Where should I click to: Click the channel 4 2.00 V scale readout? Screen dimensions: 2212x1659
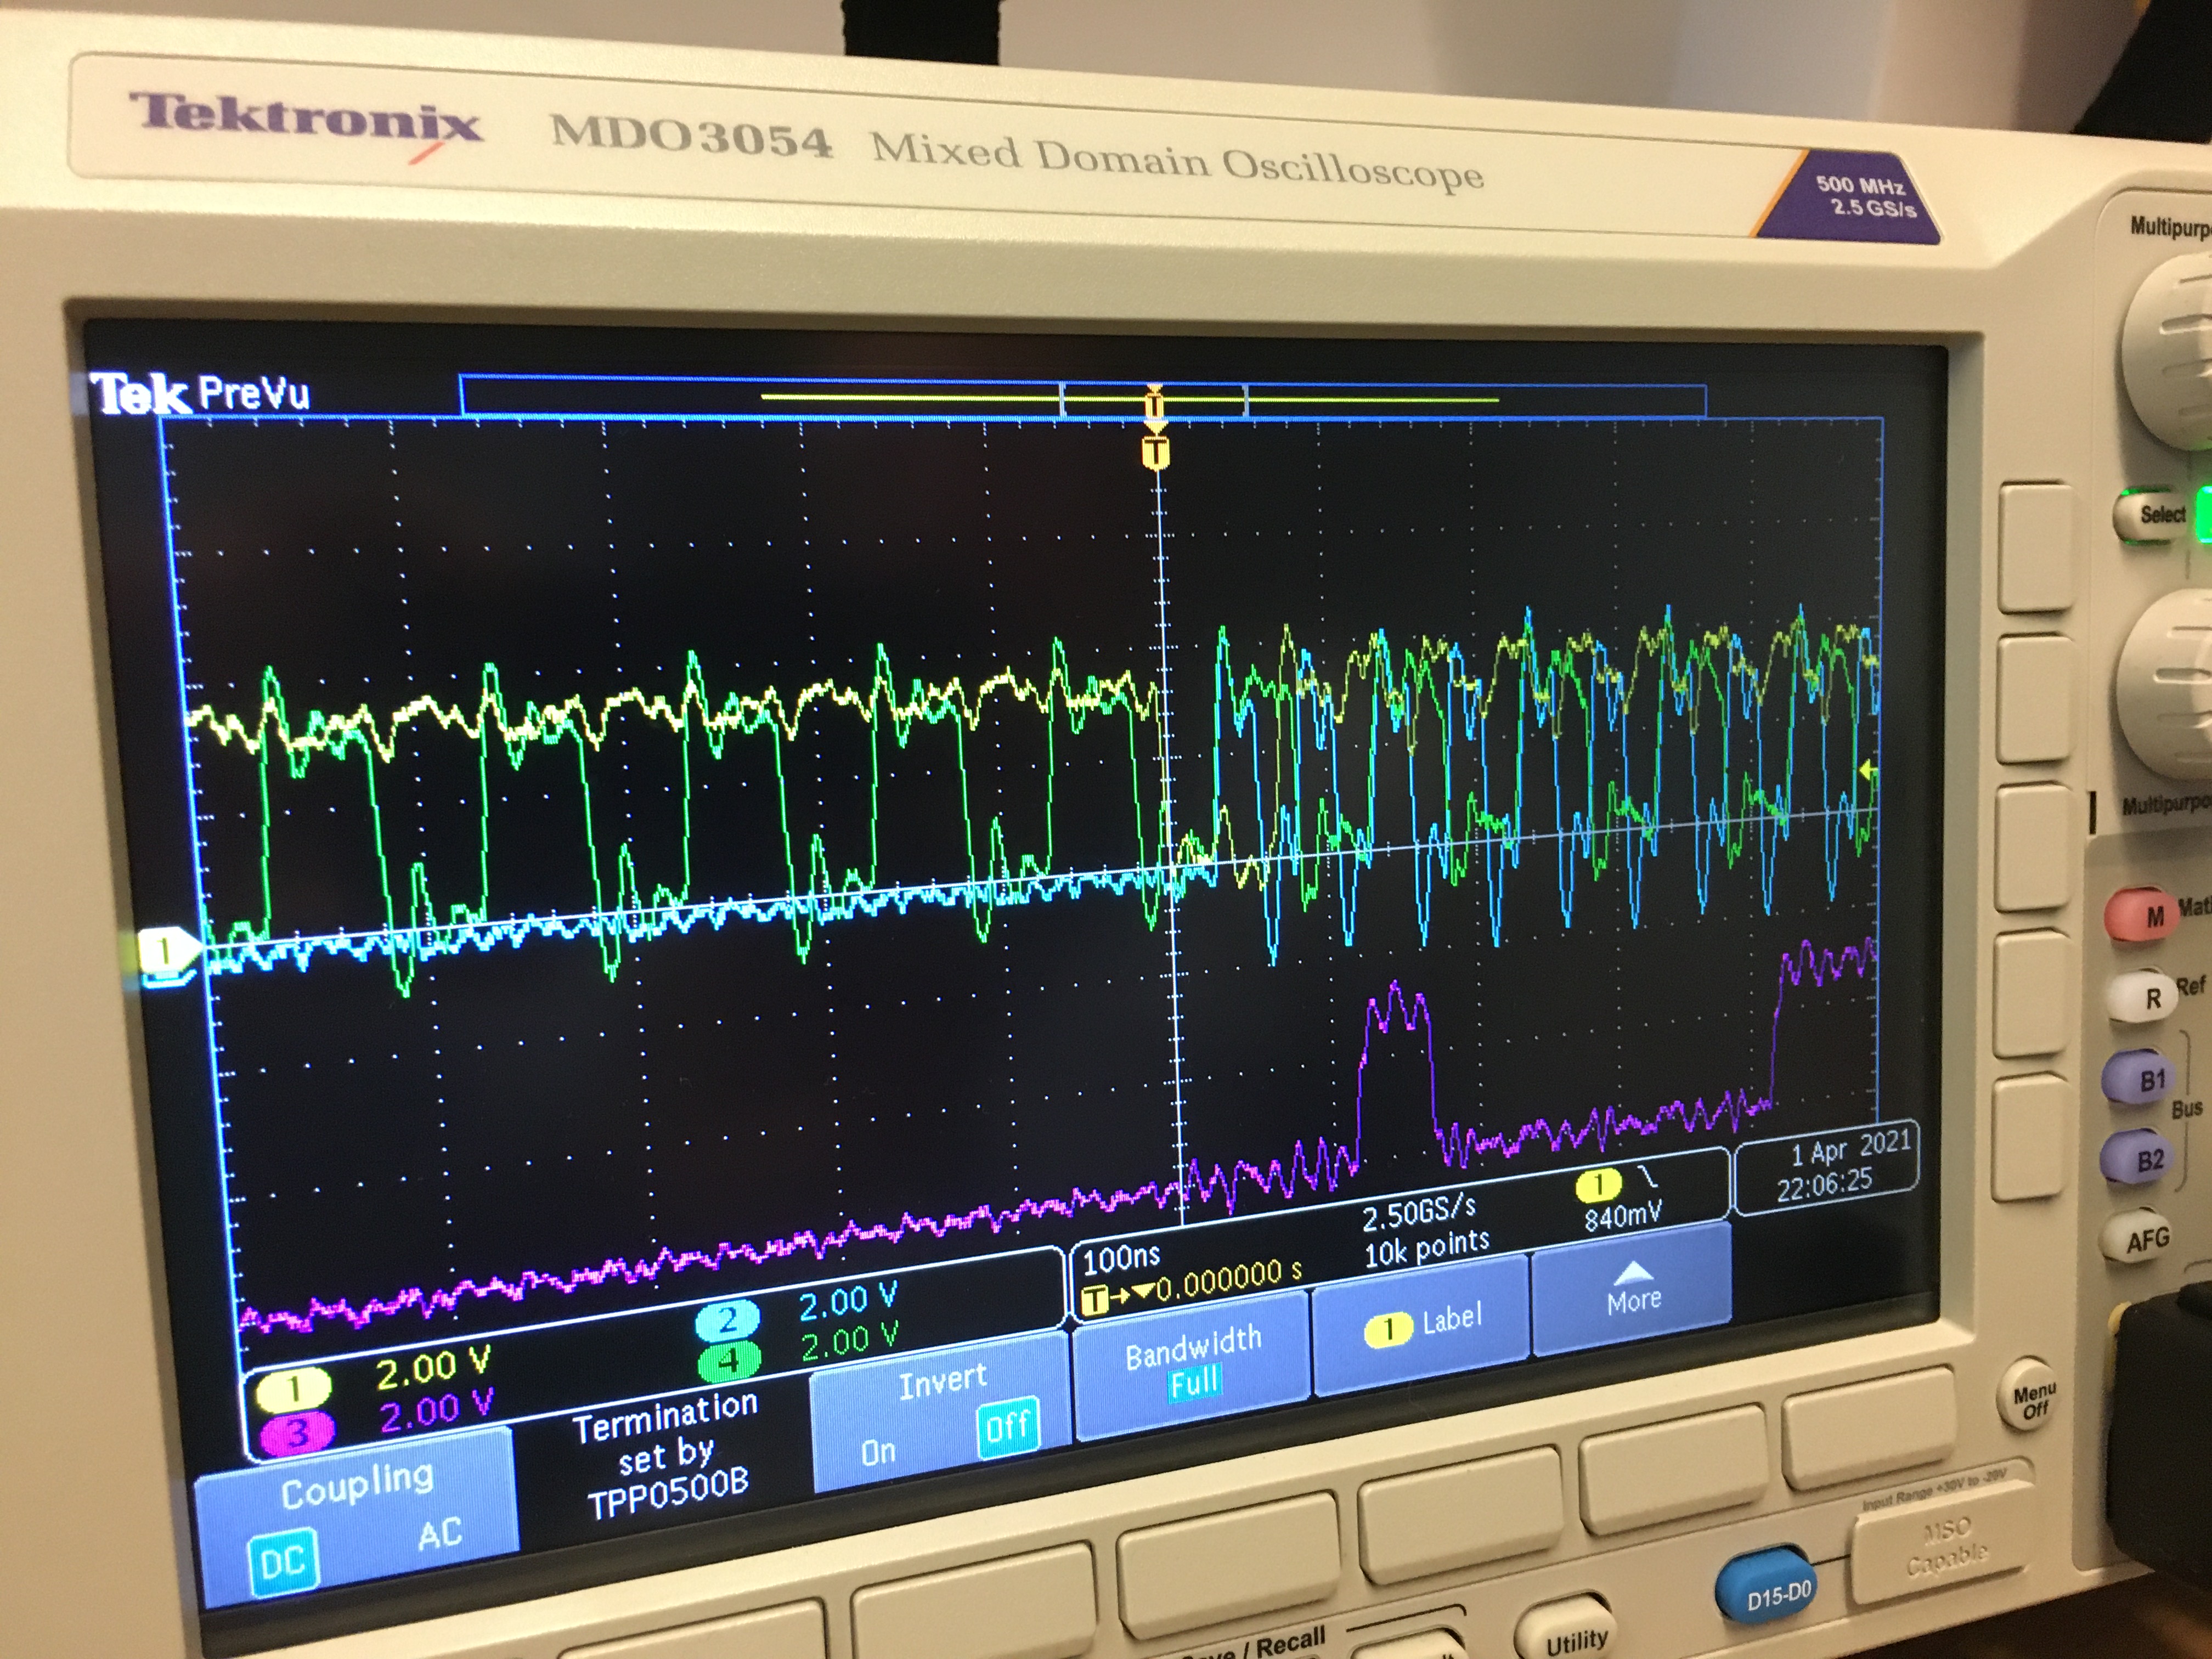click(x=850, y=1340)
